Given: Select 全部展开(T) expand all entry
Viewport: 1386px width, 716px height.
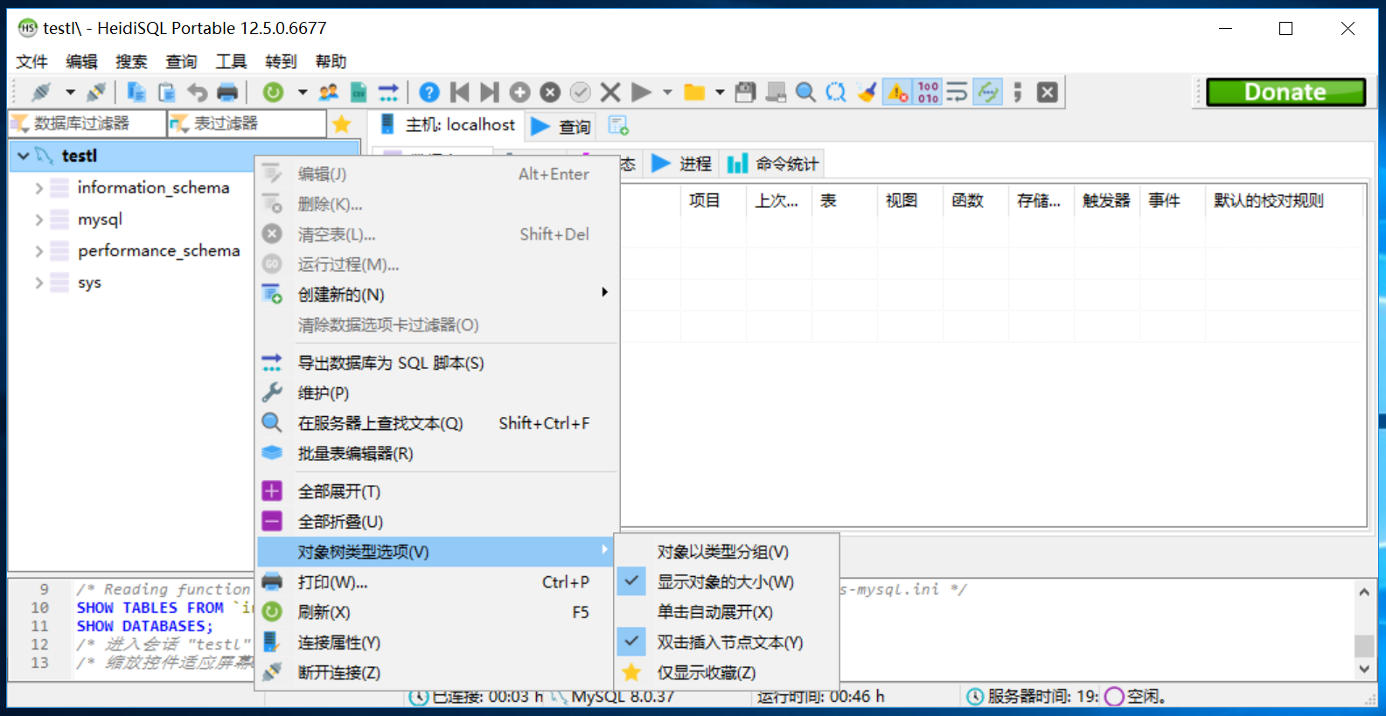Looking at the screenshot, I should click(x=437, y=491).
